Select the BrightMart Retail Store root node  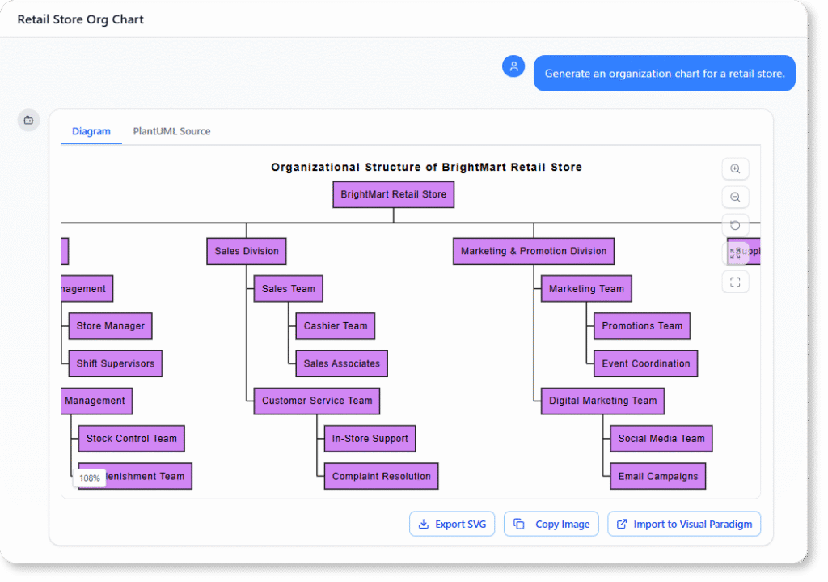tap(393, 194)
